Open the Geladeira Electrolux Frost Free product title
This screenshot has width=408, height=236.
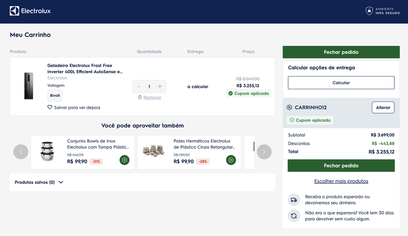pyautogui.click(x=85, y=68)
